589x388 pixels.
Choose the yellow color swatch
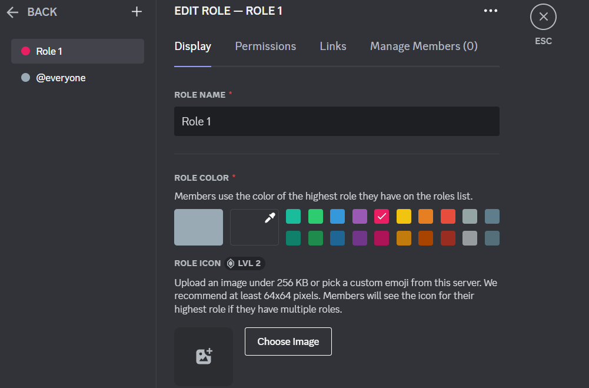(x=404, y=216)
